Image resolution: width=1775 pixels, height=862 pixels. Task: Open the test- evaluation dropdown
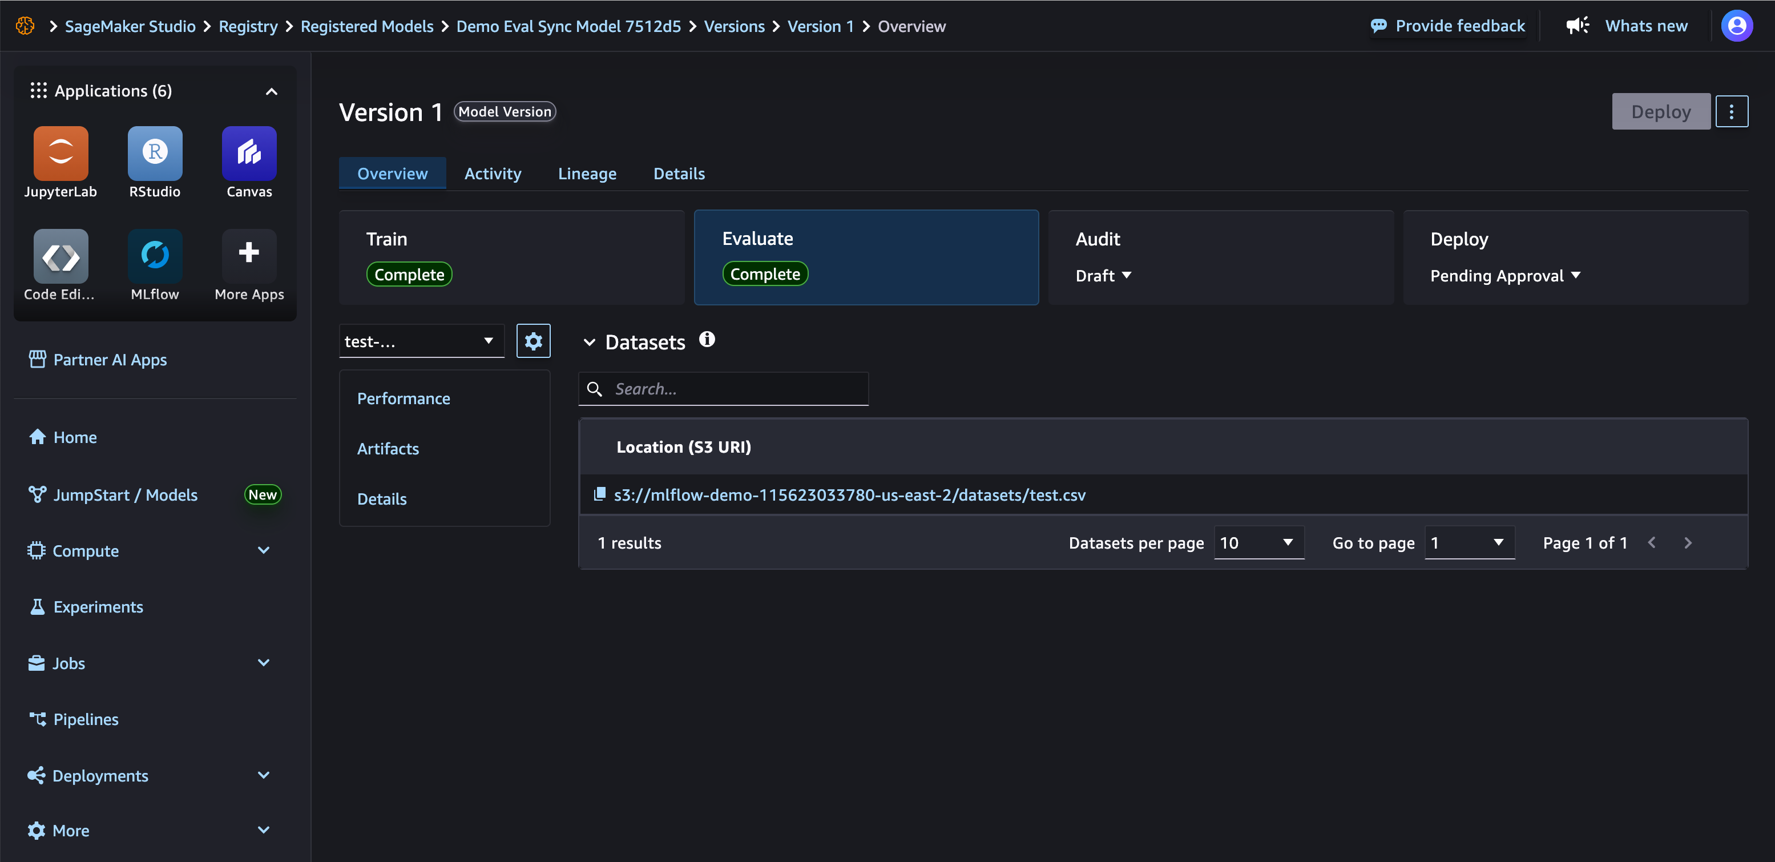(421, 341)
